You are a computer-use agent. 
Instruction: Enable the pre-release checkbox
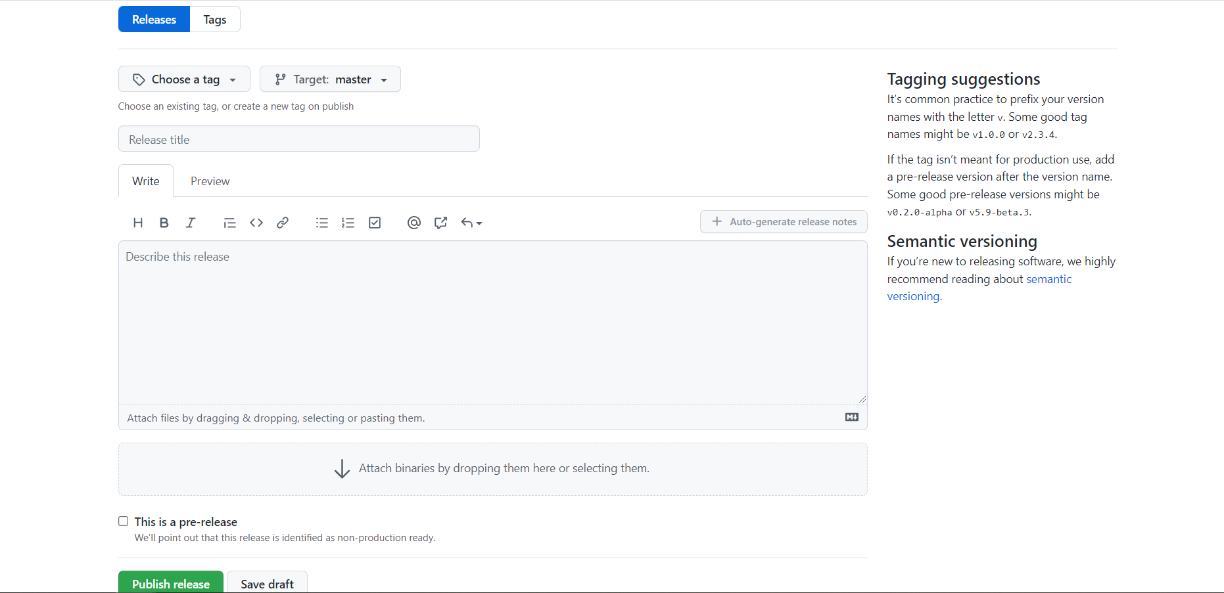click(123, 521)
